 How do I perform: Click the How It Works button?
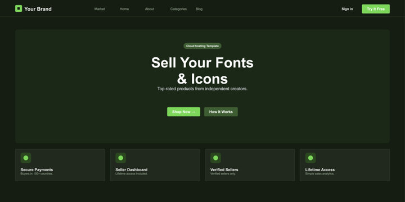pos(221,112)
